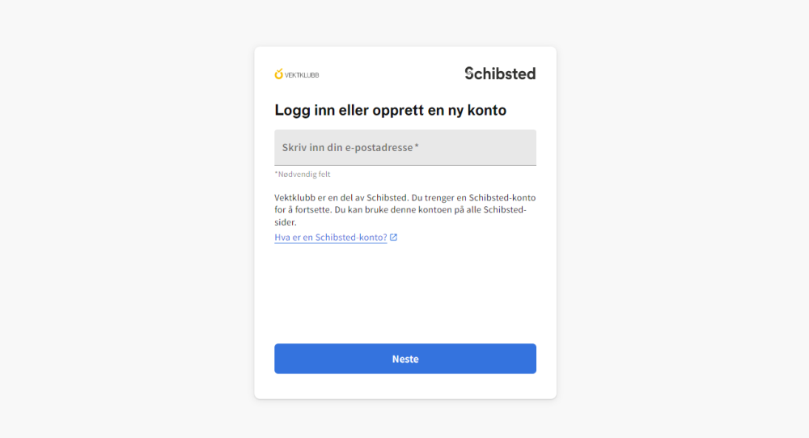Viewport: 809px width, 438px height.
Task: Click the "*Nødvendig felt" note
Action: pyautogui.click(x=303, y=175)
